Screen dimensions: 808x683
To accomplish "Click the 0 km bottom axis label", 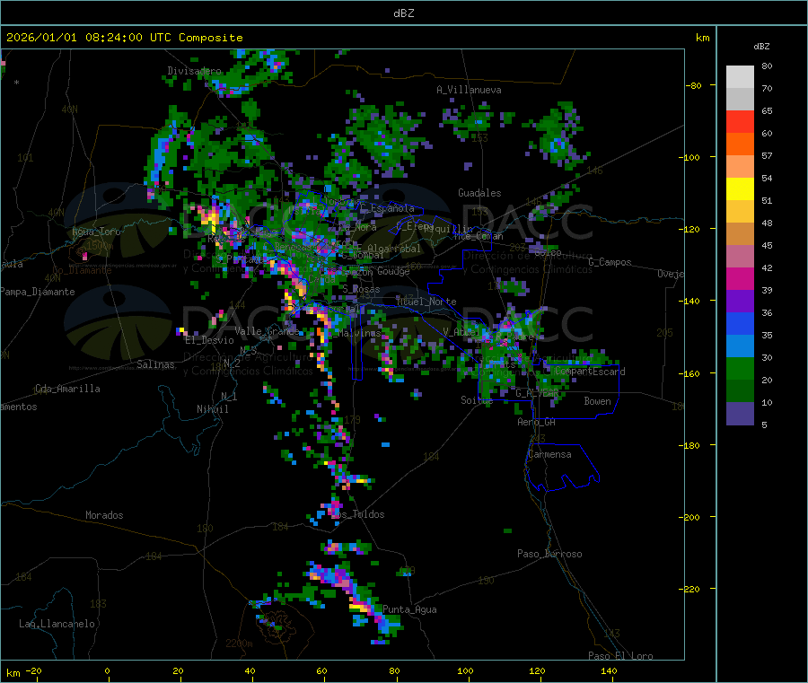I will [107, 670].
